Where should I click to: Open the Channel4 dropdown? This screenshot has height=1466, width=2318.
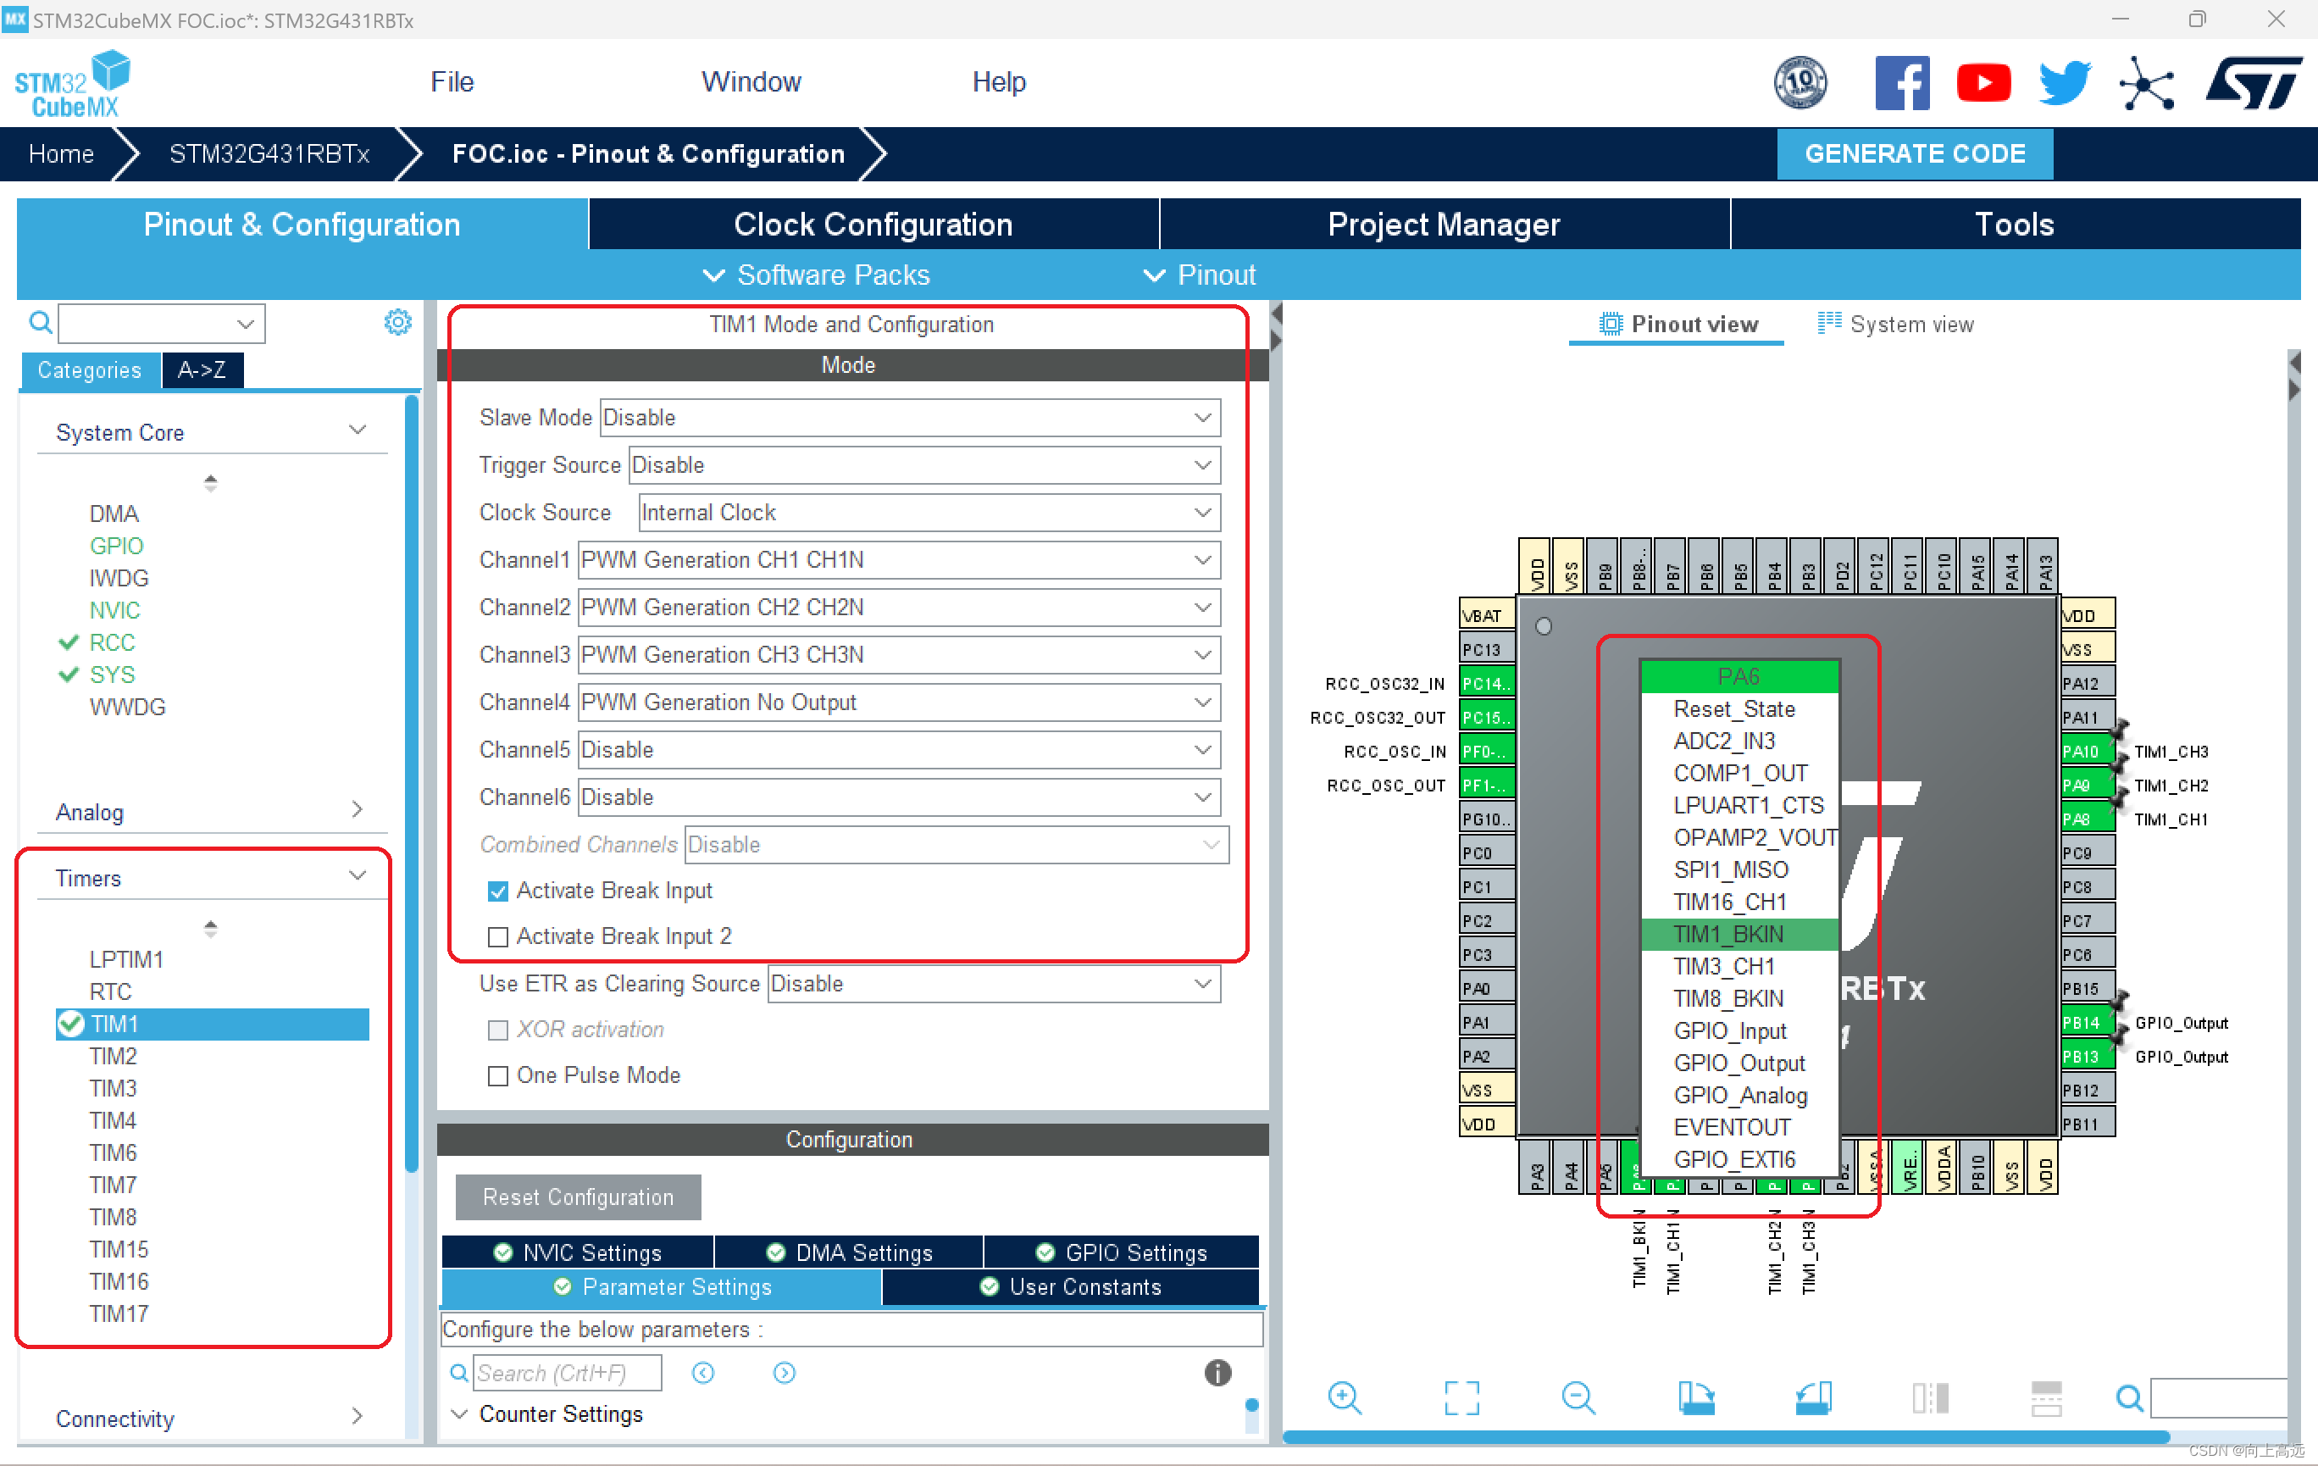coord(898,702)
